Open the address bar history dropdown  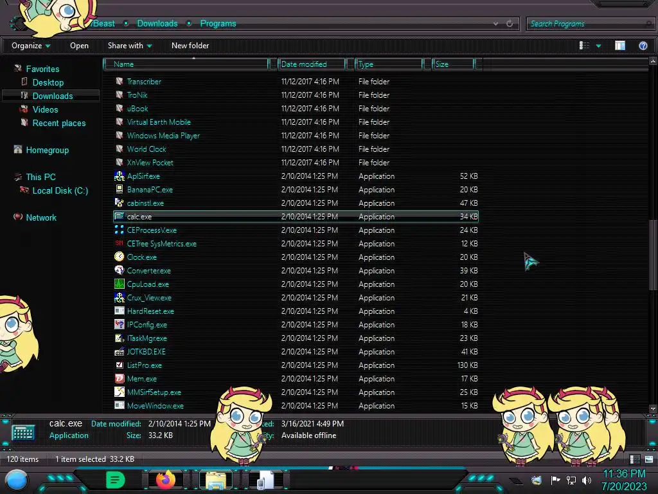pos(495,24)
